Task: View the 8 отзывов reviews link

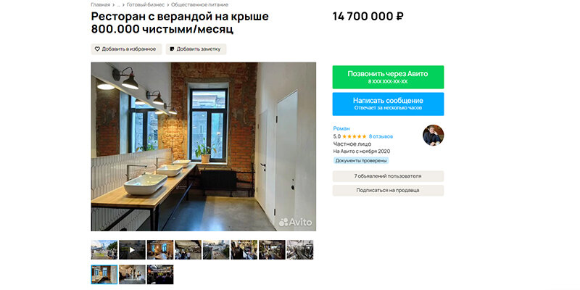Action: tap(381, 136)
